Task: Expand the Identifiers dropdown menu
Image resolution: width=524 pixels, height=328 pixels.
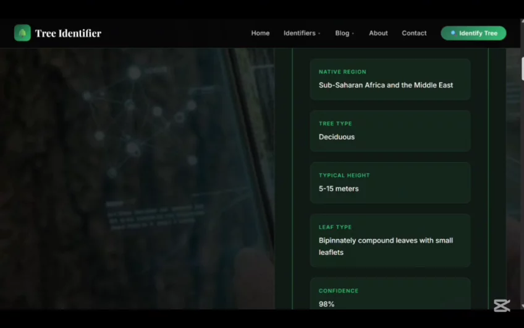Action: pyautogui.click(x=302, y=33)
